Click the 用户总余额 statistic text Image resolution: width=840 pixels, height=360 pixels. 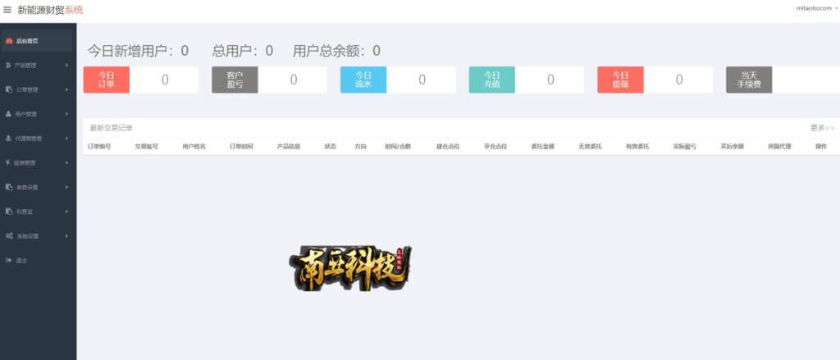pyautogui.click(x=337, y=51)
